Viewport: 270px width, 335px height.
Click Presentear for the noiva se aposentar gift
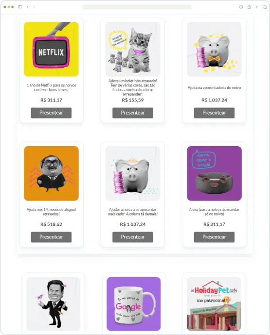(133, 237)
